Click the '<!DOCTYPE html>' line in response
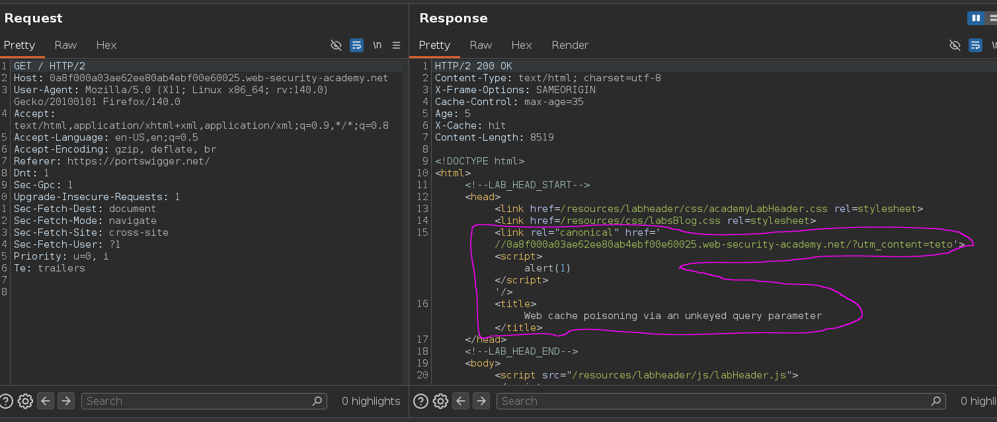Image resolution: width=997 pixels, height=422 pixels. (479, 161)
